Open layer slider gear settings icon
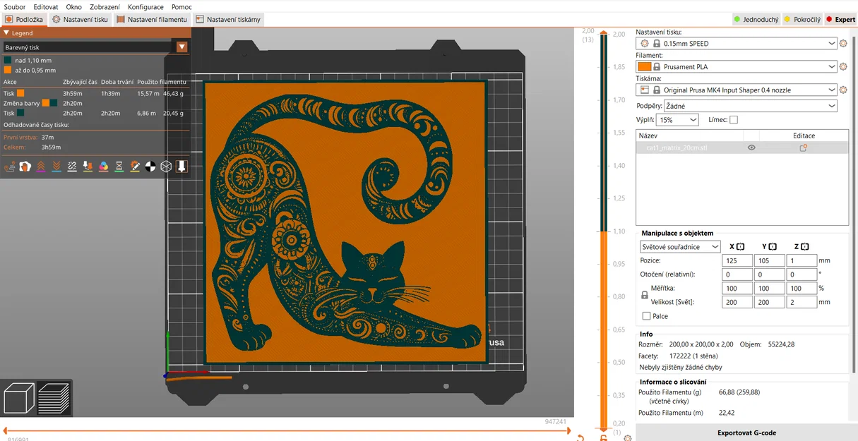 [x=628, y=438]
